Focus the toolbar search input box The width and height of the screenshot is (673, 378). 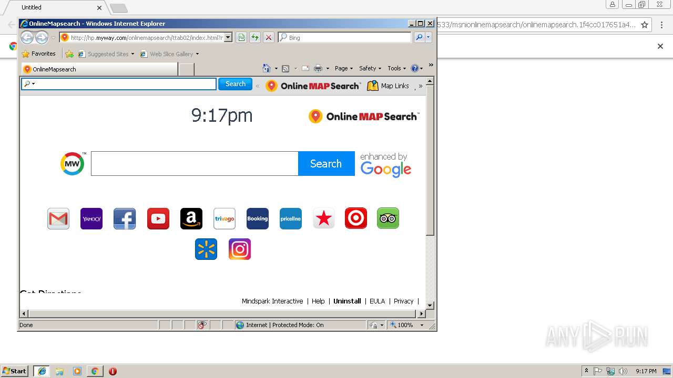click(x=119, y=84)
